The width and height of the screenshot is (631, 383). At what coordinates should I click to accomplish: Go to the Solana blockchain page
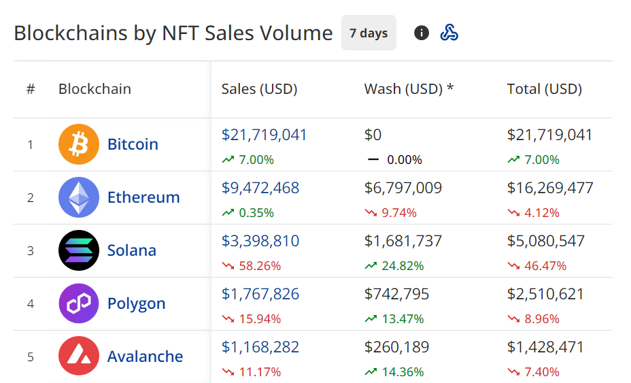pyautogui.click(x=132, y=250)
